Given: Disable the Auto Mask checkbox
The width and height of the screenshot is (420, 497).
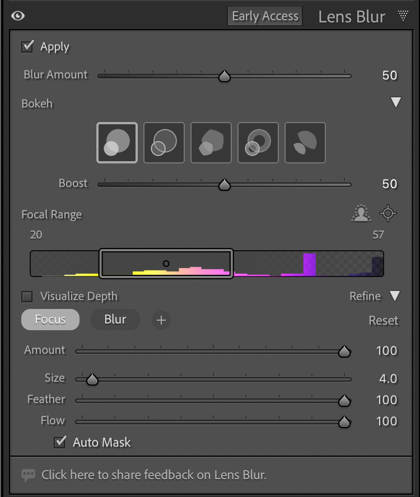Looking at the screenshot, I should 60,442.
